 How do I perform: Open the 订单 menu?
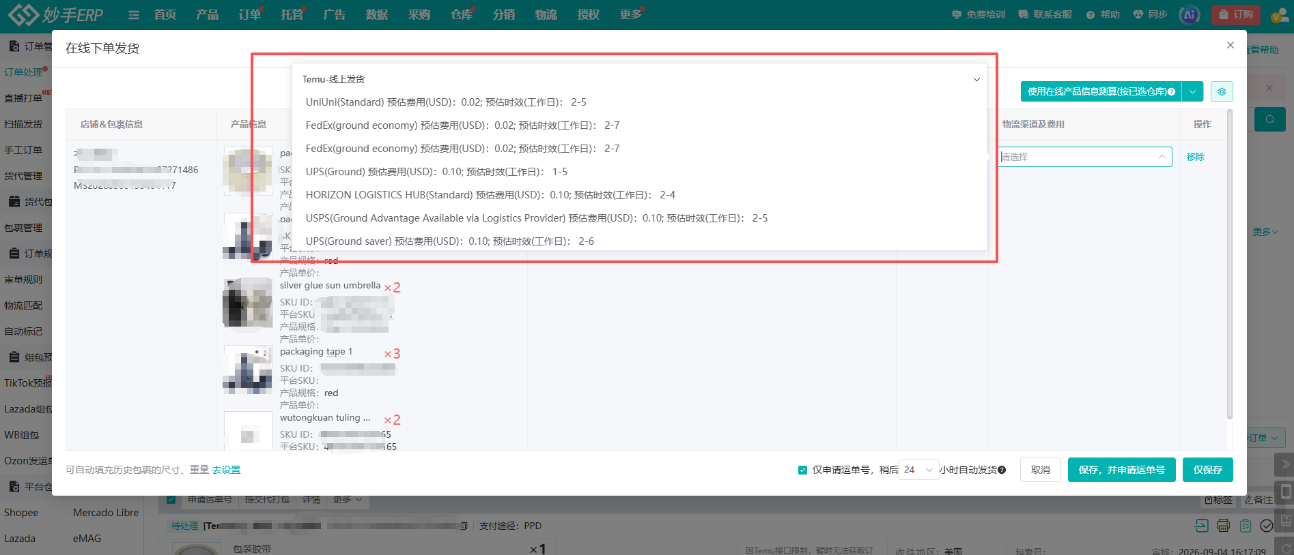tap(250, 14)
